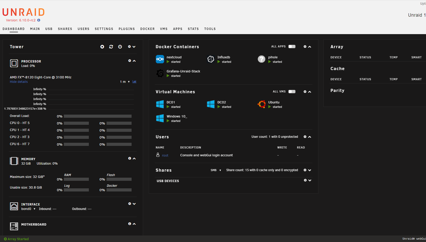Click the processor chip icon
Image resolution: width=426 pixels, height=242 pixels.
click(14, 63)
